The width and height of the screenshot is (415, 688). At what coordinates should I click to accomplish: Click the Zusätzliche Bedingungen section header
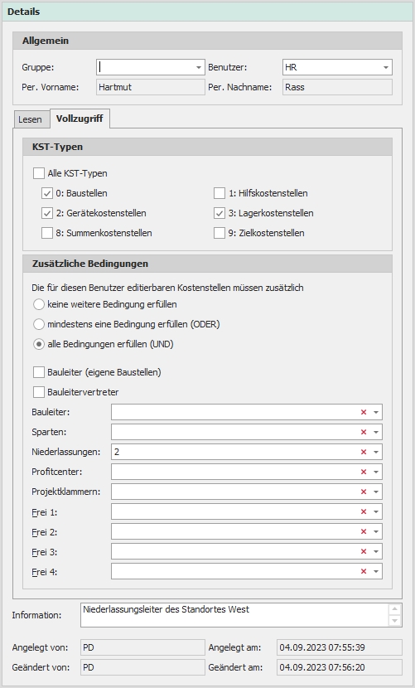point(207,264)
